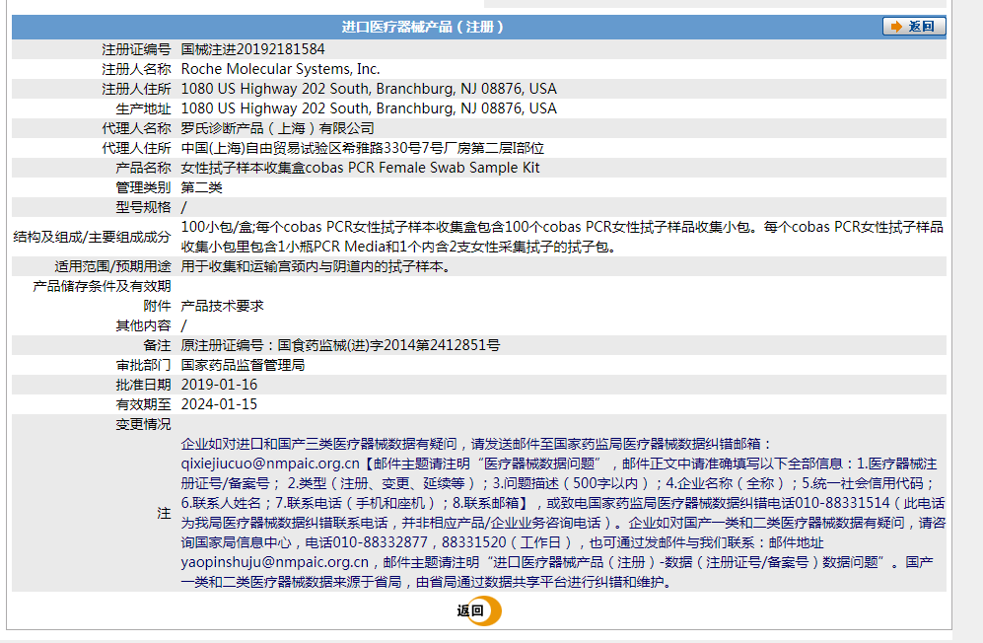The height and width of the screenshot is (643, 983).
Task: Select approval date 2019-01-16
Action: coord(220,386)
